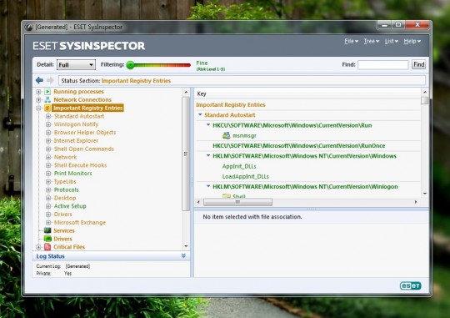450x318 pixels.
Task: Open the List menu
Action: [392, 41]
